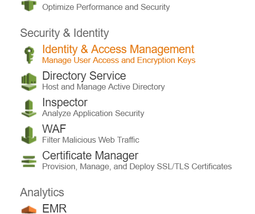Click 'Provision, Manage, and Deploy SSL/TLS Certificates'
Image resolution: width=255 pixels, height=214 pixels.
[x=137, y=166]
